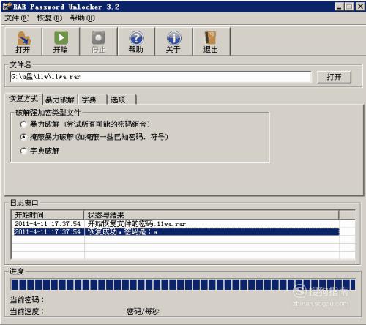Open help via the 帮助 question-mark icon

[136, 41]
